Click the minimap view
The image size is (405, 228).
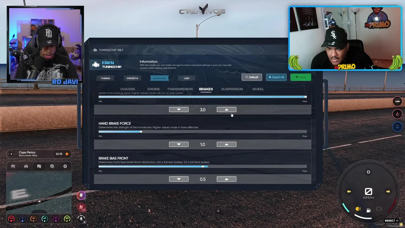click(39, 193)
